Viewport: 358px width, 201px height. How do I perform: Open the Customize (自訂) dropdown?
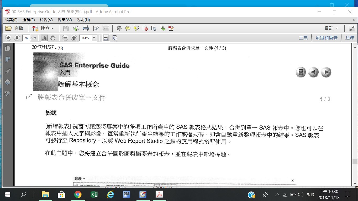click(x=331, y=28)
